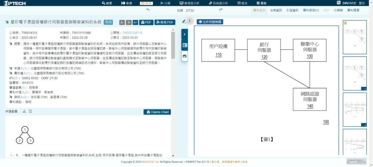Viewport: 373px width, 167px height.
Task: Show claims text document view icon
Action: coord(31,111)
